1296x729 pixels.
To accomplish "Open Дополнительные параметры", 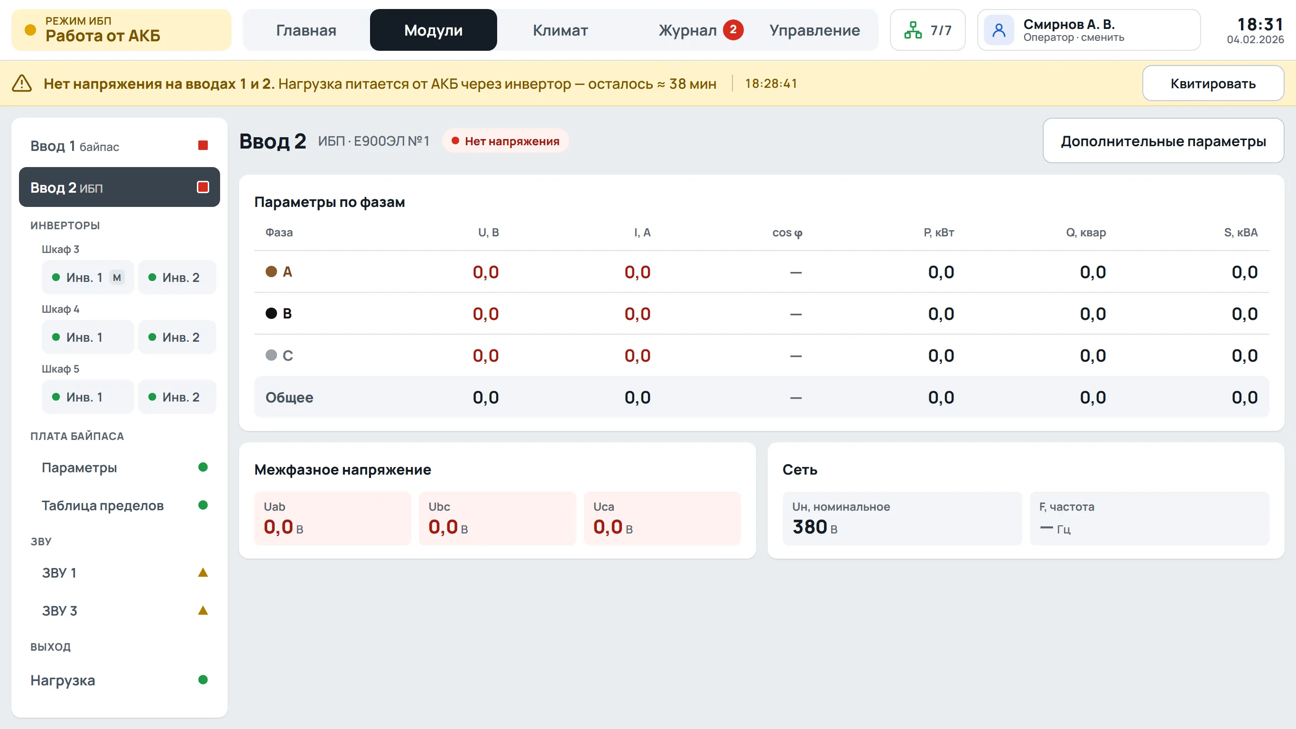I will (x=1163, y=141).
